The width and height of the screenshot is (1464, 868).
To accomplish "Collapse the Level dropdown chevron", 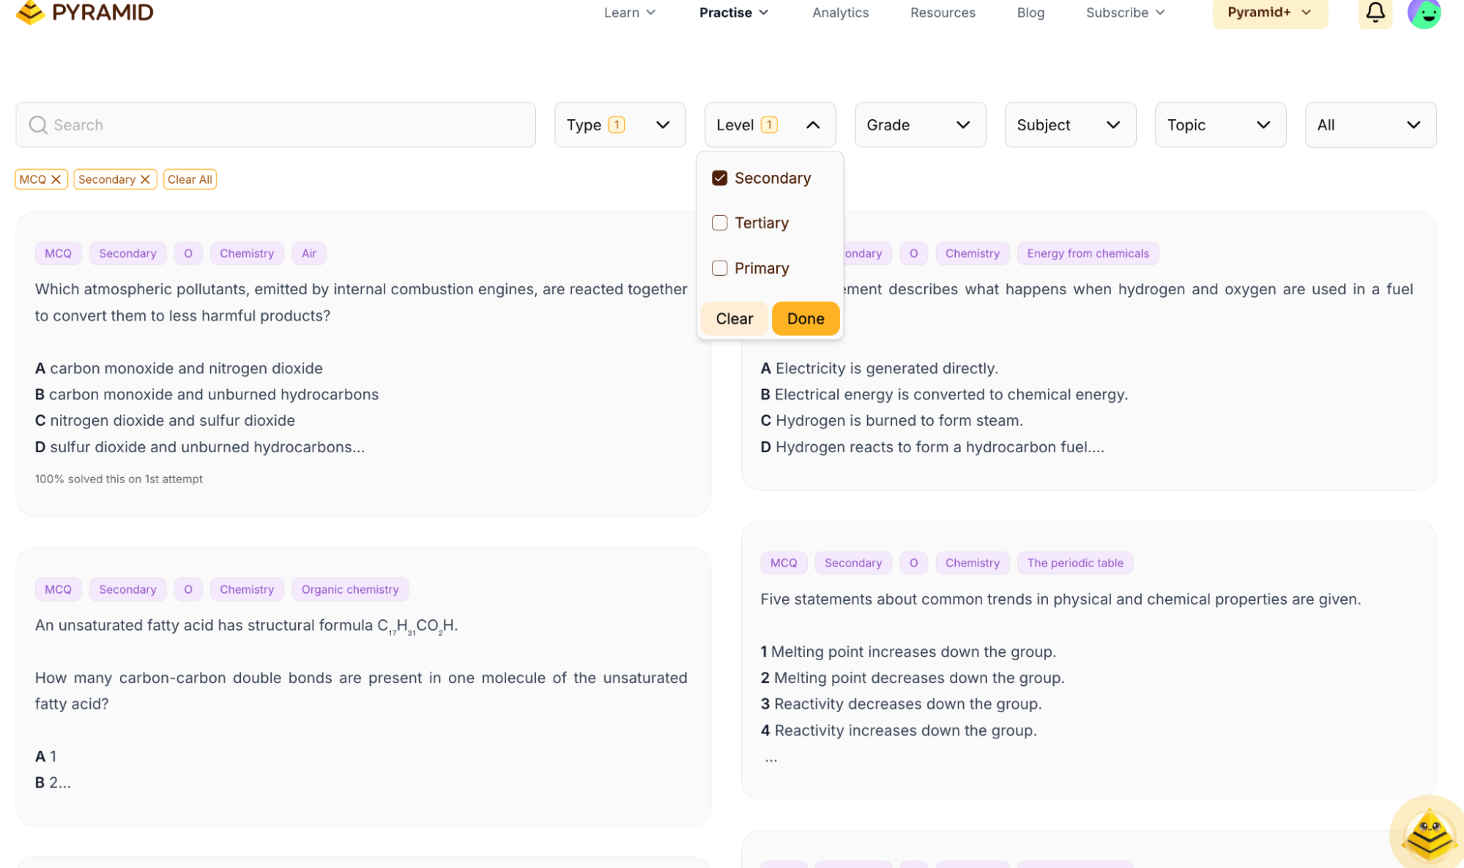I will pos(812,125).
